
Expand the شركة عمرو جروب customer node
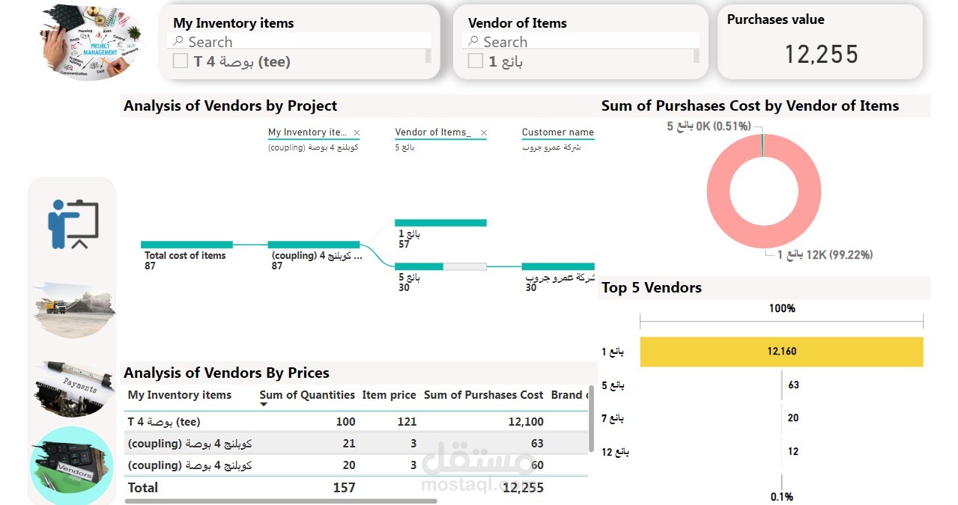[x=558, y=266]
